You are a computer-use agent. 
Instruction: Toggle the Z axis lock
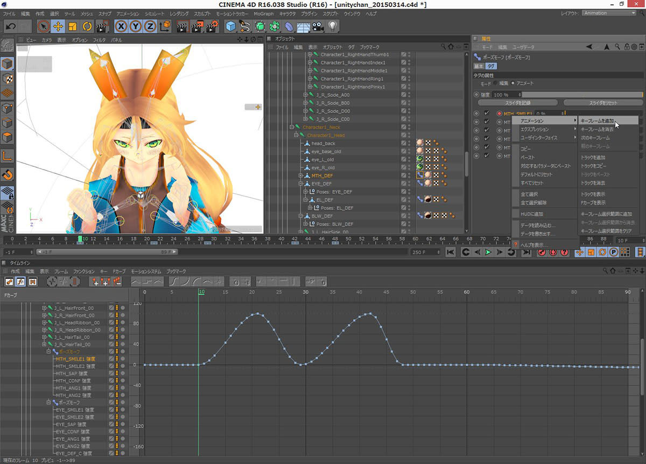pyautogui.click(x=150, y=26)
